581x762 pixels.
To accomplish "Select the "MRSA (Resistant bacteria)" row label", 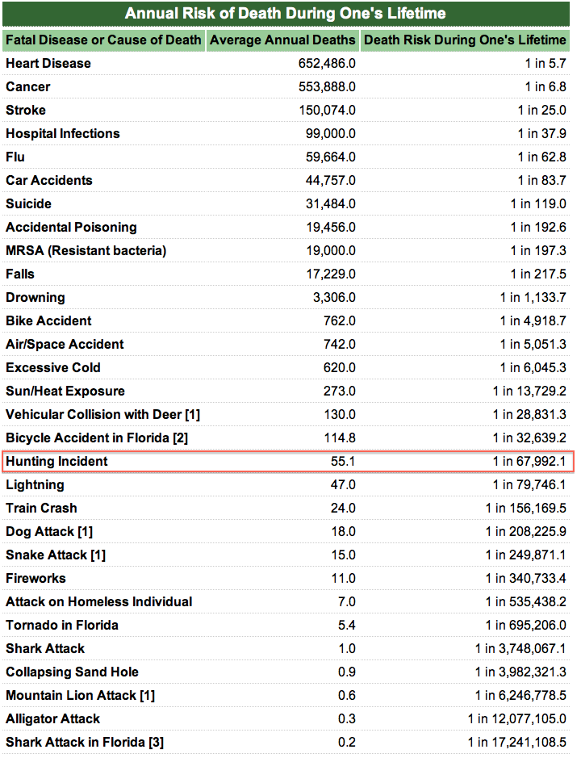I will (86, 251).
